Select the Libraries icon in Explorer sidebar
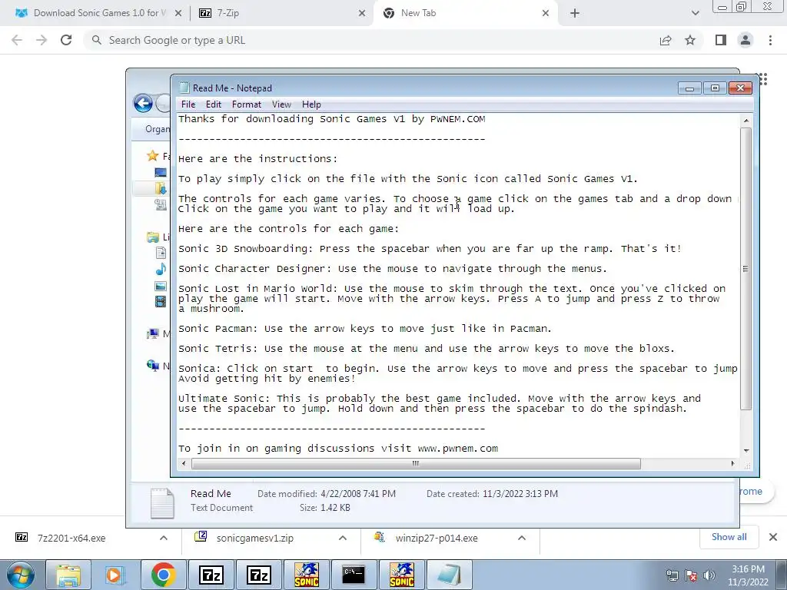Screen dimensions: 787x590 153,237
